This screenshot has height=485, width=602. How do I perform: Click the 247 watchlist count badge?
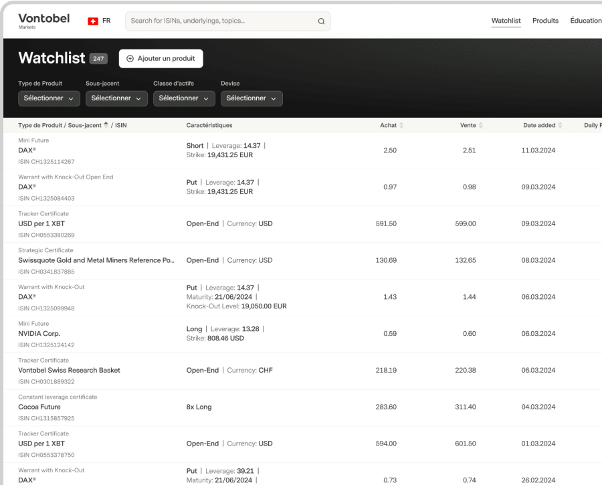tap(98, 59)
